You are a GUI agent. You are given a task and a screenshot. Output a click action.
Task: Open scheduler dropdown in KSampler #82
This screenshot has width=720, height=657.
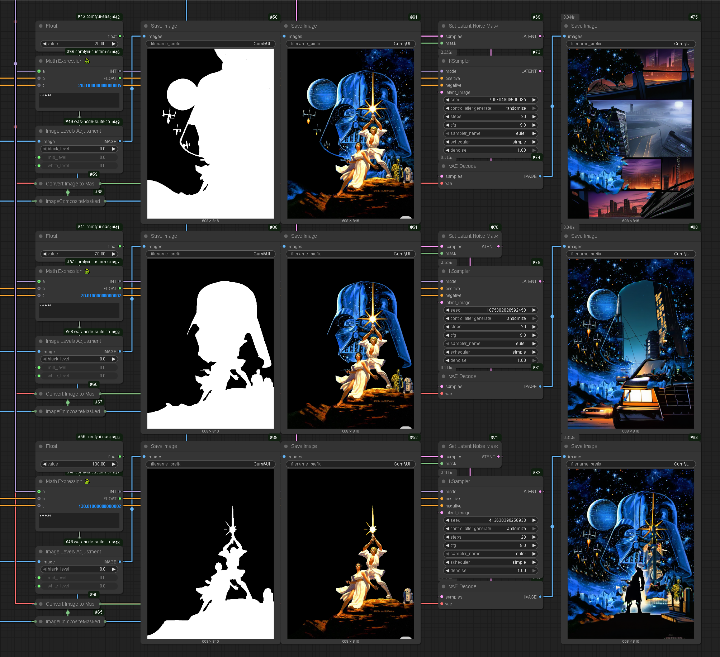coord(491,562)
